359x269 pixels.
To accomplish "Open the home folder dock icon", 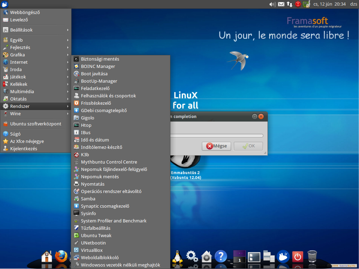I will (x=47, y=256).
